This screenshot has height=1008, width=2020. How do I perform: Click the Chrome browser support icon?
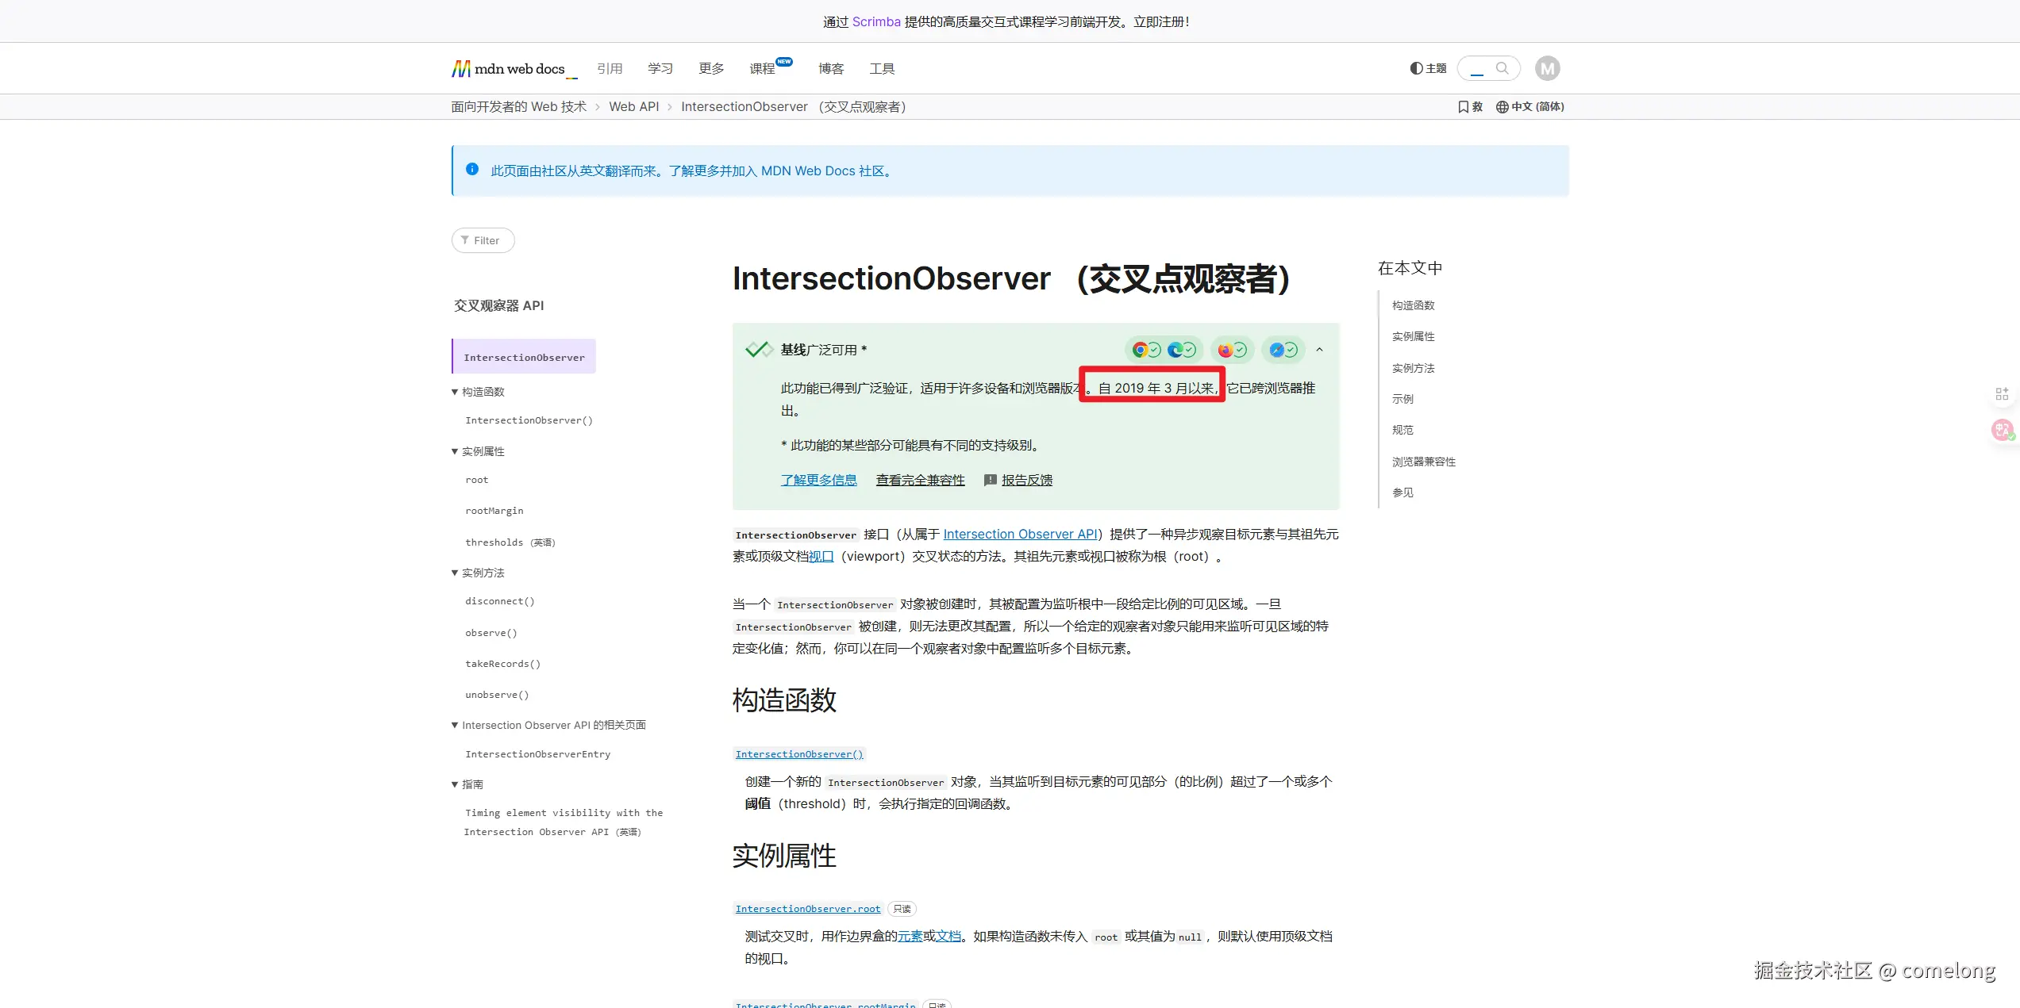click(x=1140, y=350)
